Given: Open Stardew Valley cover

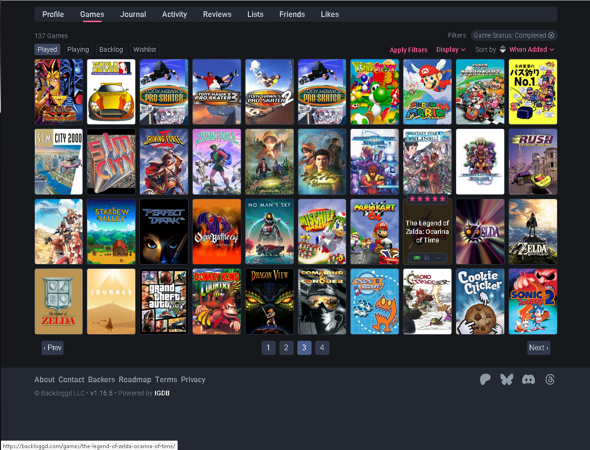Looking at the screenshot, I should point(111,232).
